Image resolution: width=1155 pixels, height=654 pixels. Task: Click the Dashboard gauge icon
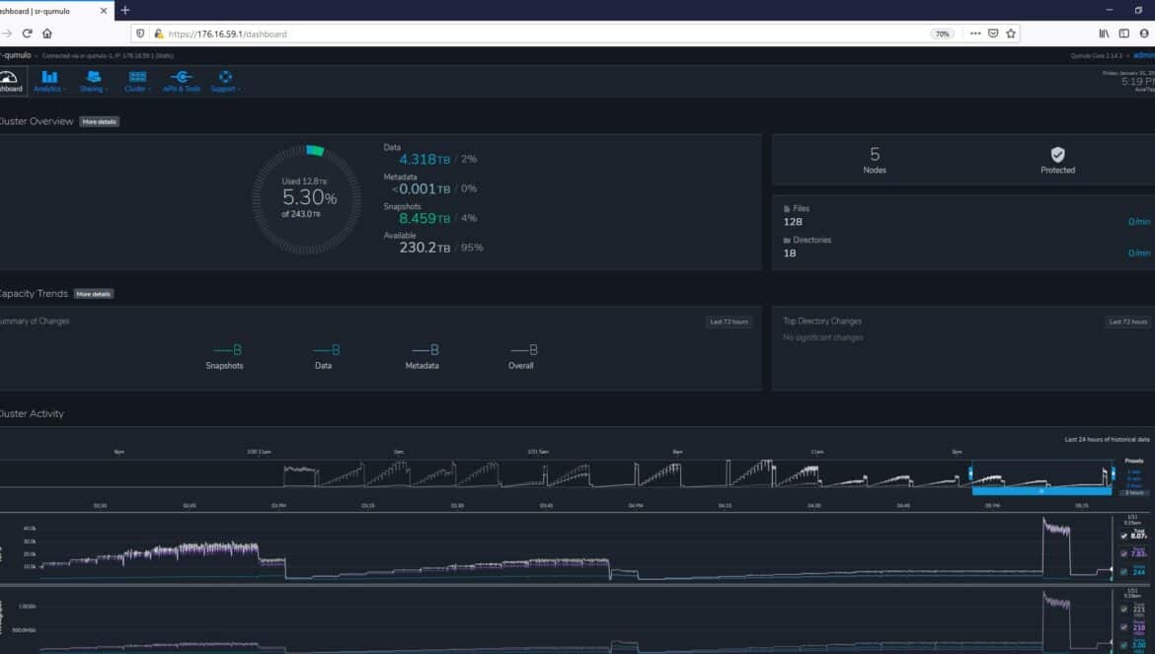coord(8,77)
